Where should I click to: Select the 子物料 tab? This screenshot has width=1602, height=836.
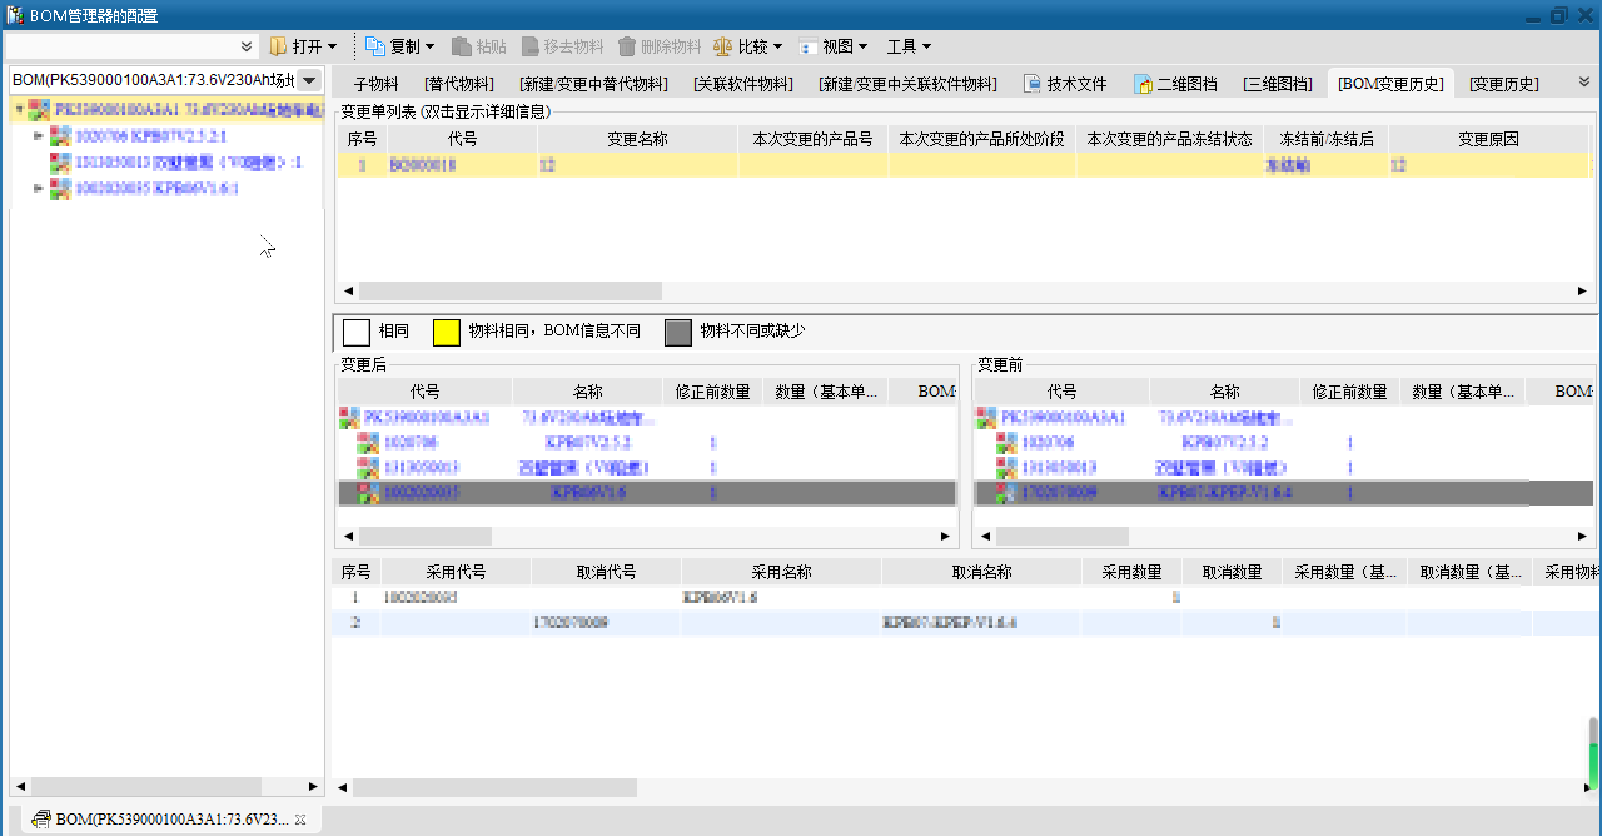pyautogui.click(x=375, y=84)
